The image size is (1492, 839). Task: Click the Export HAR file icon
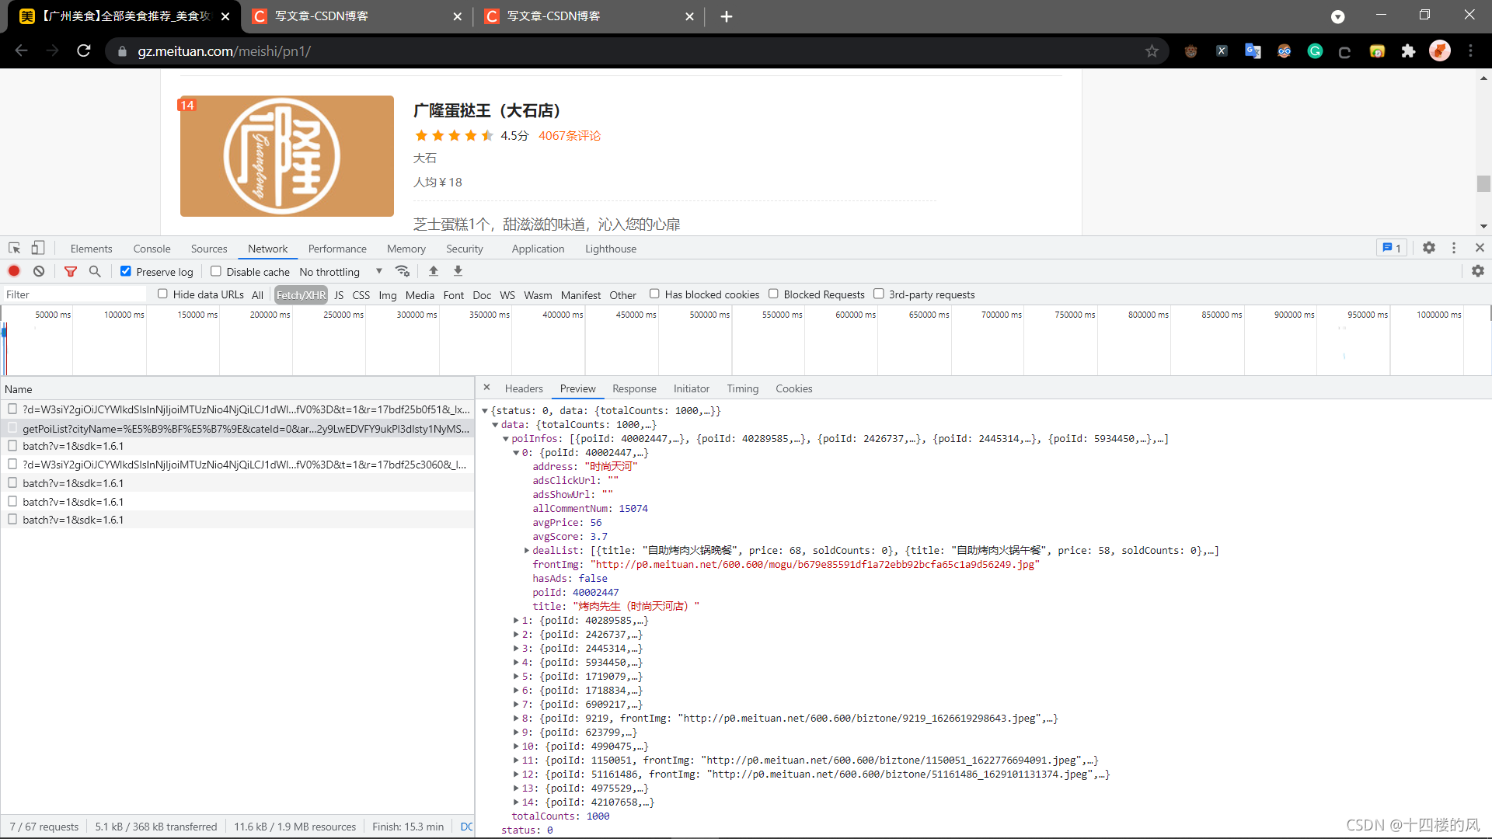click(457, 271)
